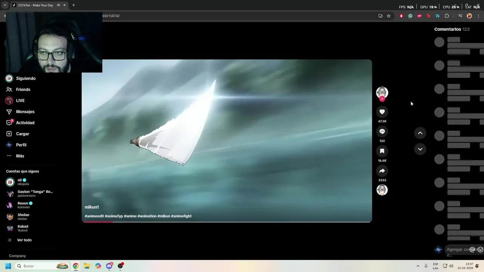Open the notifications bell in system tray
484x272 pixels.
pyautogui.click(x=477, y=266)
